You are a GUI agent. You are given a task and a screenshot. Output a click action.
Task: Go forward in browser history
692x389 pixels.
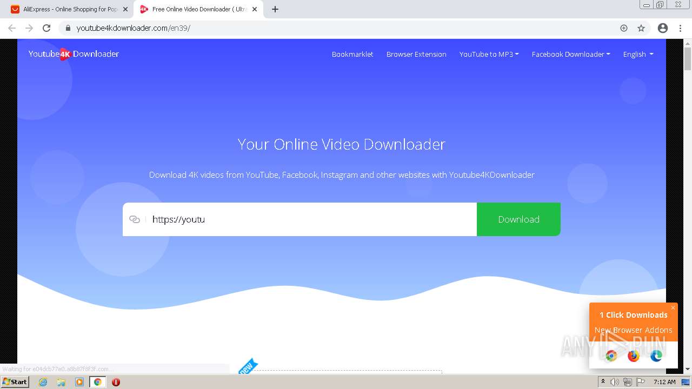point(29,28)
